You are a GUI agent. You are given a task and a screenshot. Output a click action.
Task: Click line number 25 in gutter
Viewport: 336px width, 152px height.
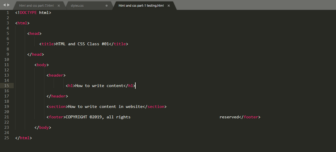[x=6, y=138]
